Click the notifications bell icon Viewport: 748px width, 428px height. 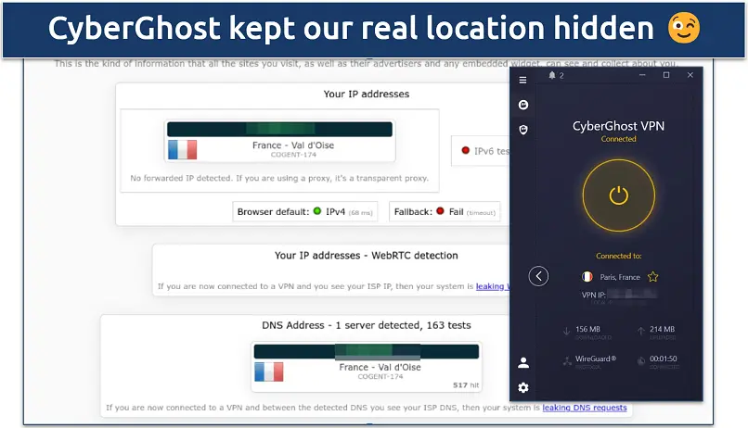click(x=551, y=75)
